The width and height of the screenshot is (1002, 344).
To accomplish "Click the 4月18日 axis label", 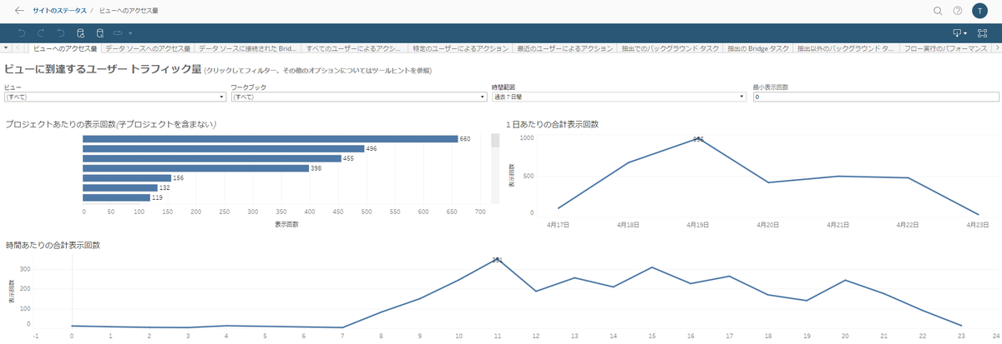I will (x=627, y=224).
